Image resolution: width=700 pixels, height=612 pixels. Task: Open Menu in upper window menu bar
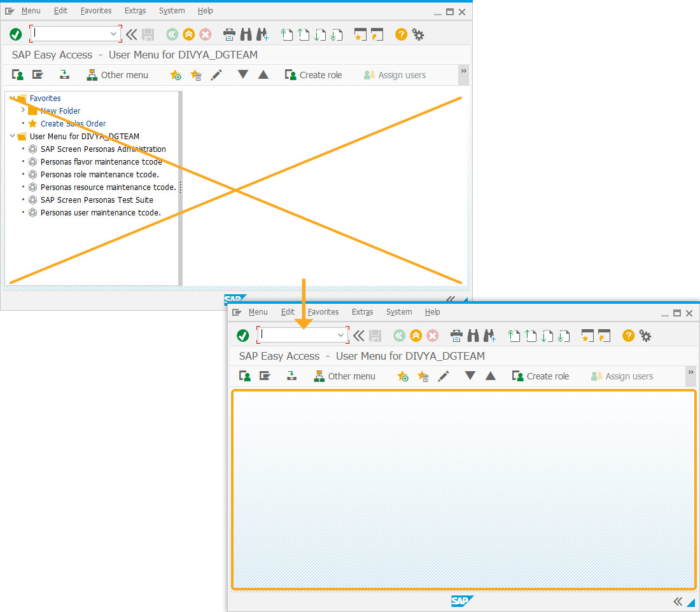[x=31, y=11]
